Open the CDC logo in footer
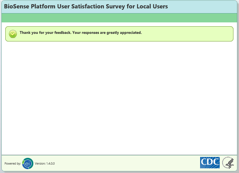Screen dimensions: 239x173 tap(210, 162)
